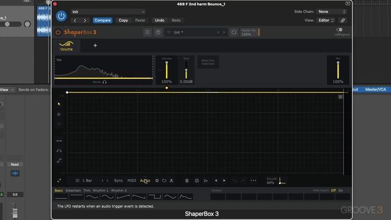
Task: Toggle Show Ext. Sidechain button
Action: click(x=208, y=62)
